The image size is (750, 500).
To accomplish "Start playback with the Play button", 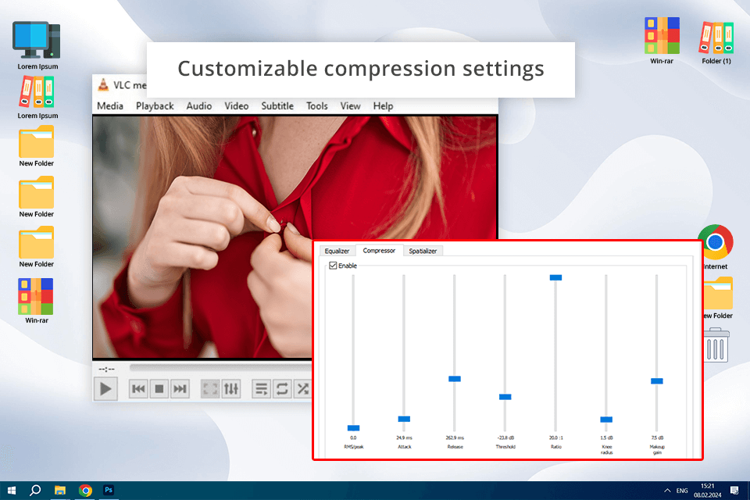I will click(x=105, y=389).
